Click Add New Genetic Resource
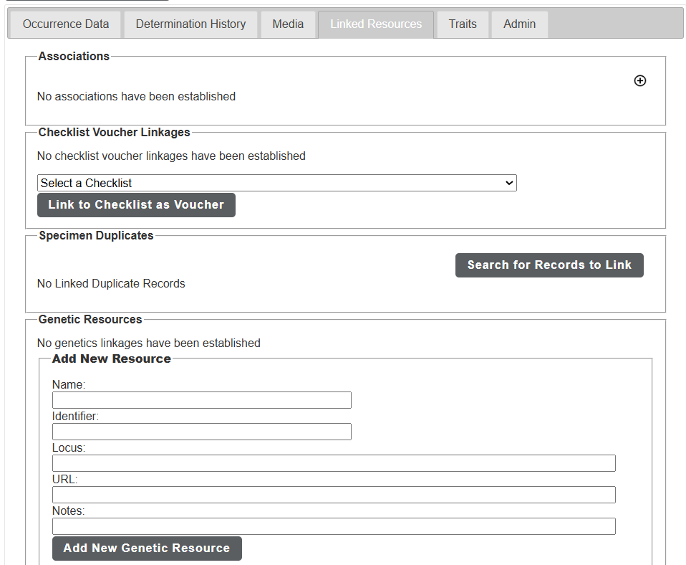686x565 pixels. (146, 548)
